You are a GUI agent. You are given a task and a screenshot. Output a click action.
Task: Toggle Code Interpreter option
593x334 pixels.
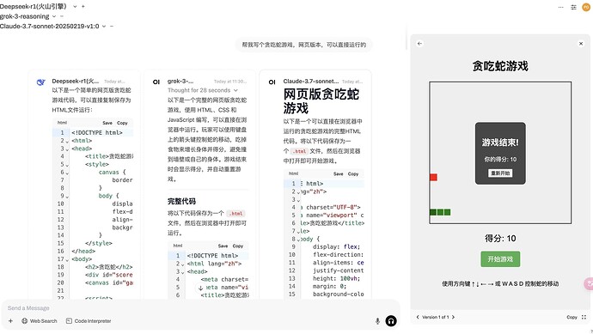click(x=89, y=321)
